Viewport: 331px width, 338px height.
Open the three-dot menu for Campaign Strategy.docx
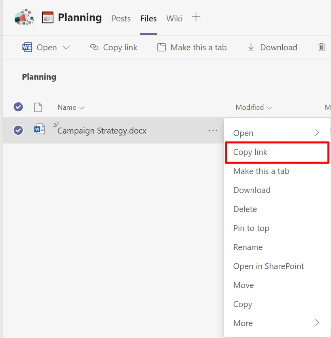pyautogui.click(x=213, y=130)
